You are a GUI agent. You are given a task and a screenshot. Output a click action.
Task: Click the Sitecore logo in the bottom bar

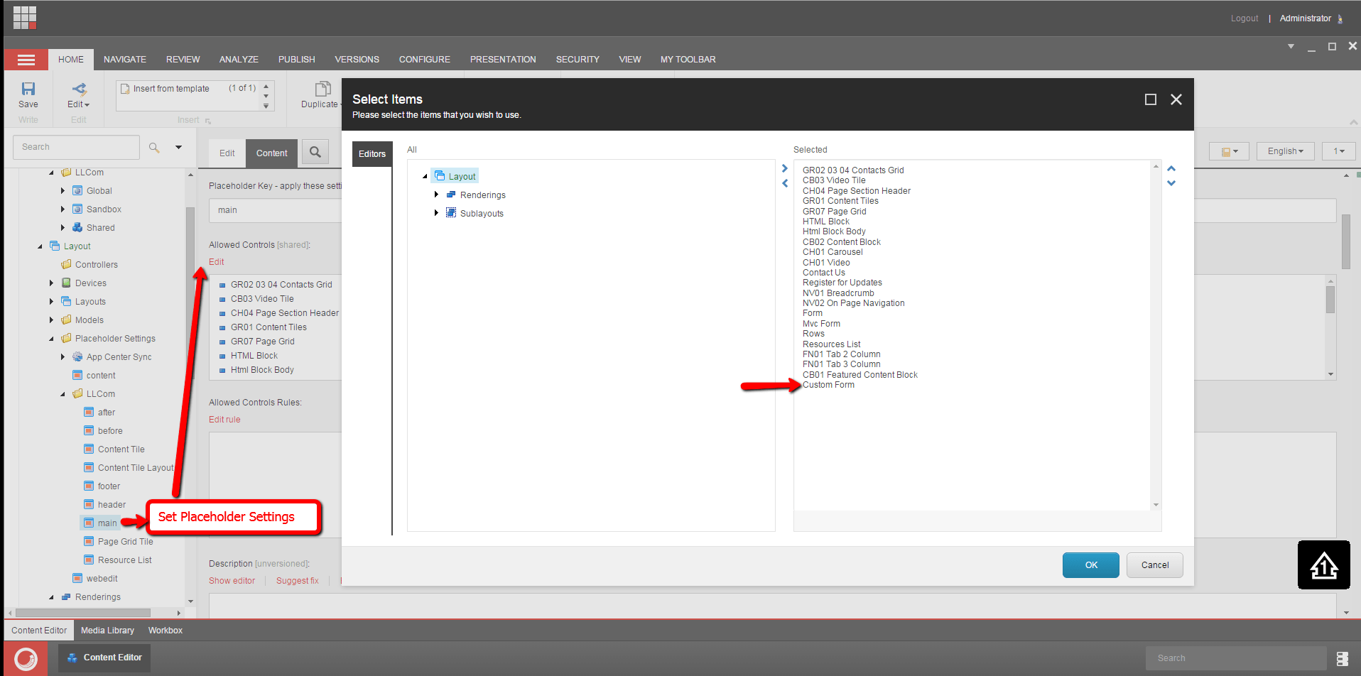point(25,657)
